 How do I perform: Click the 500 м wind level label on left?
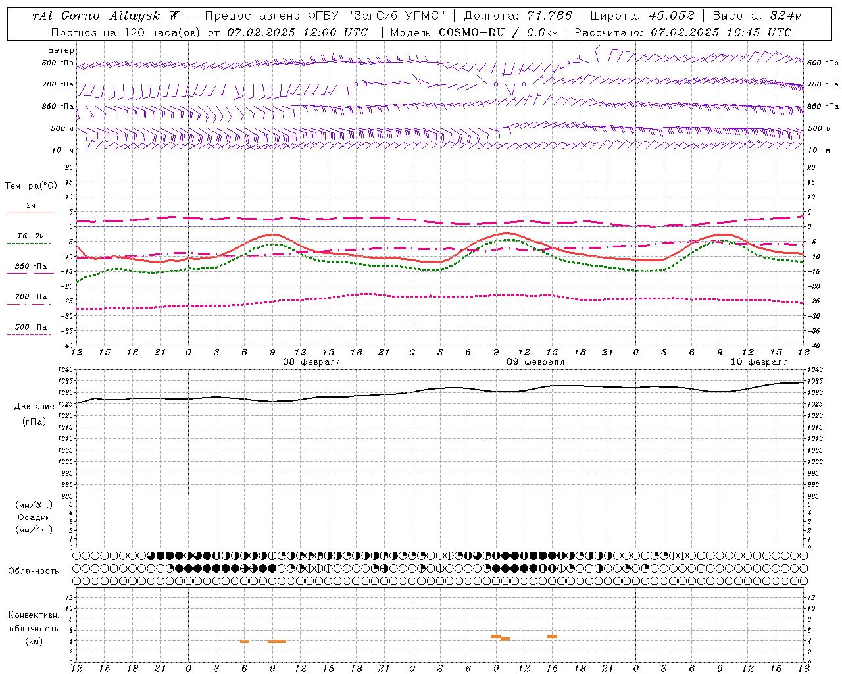[63, 128]
